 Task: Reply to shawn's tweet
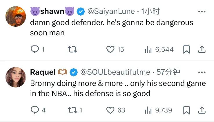[x=35, y=50]
